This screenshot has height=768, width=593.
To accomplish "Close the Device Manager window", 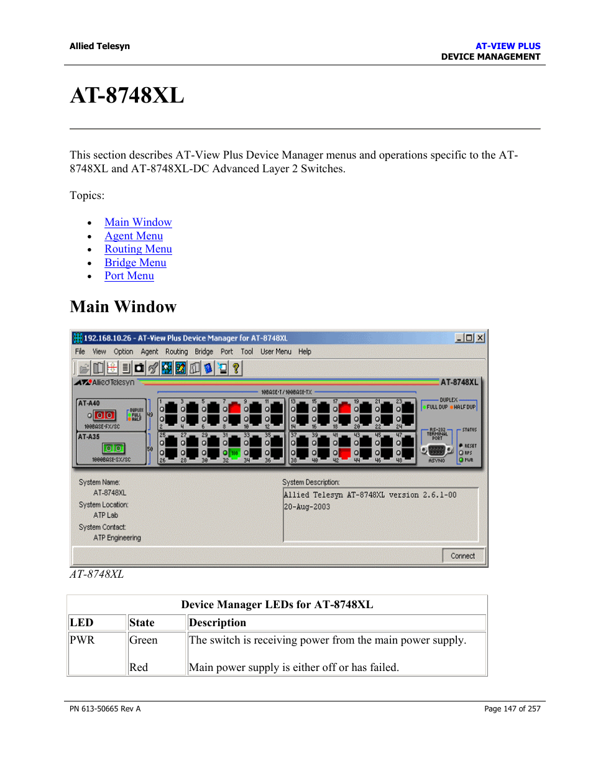I will pyautogui.click(x=480, y=338).
